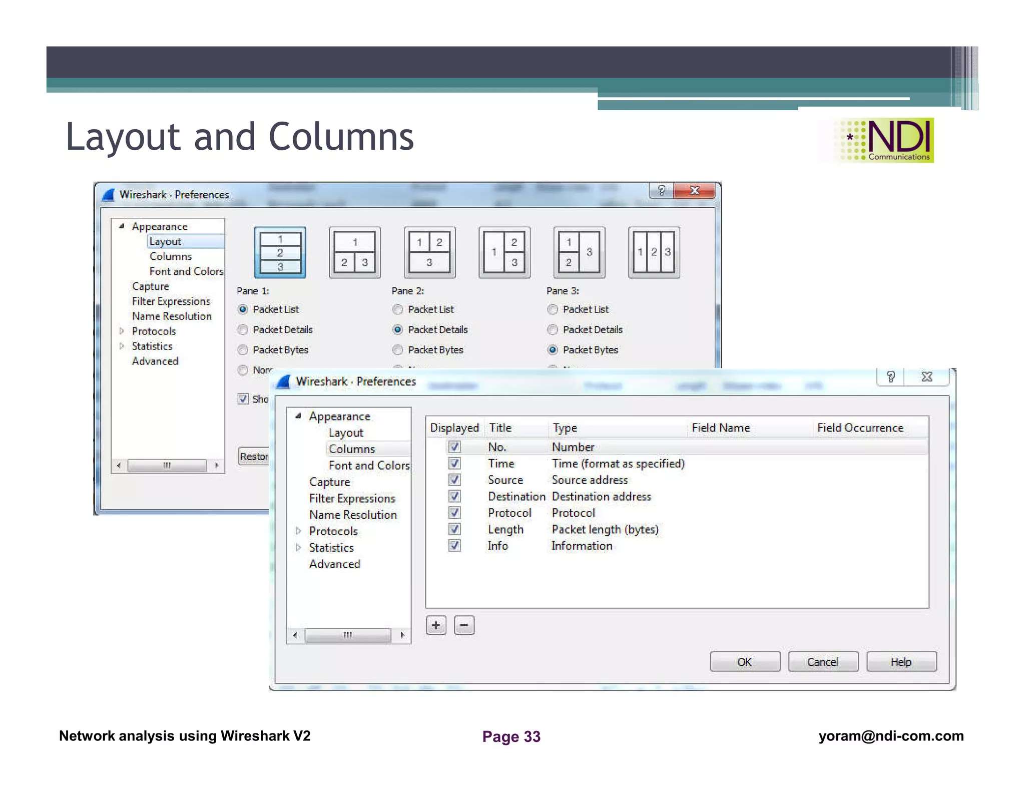The height and width of the screenshot is (792, 1025).
Task: Uncheck the Displayed box for the Destination column
Action: [454, 496]
